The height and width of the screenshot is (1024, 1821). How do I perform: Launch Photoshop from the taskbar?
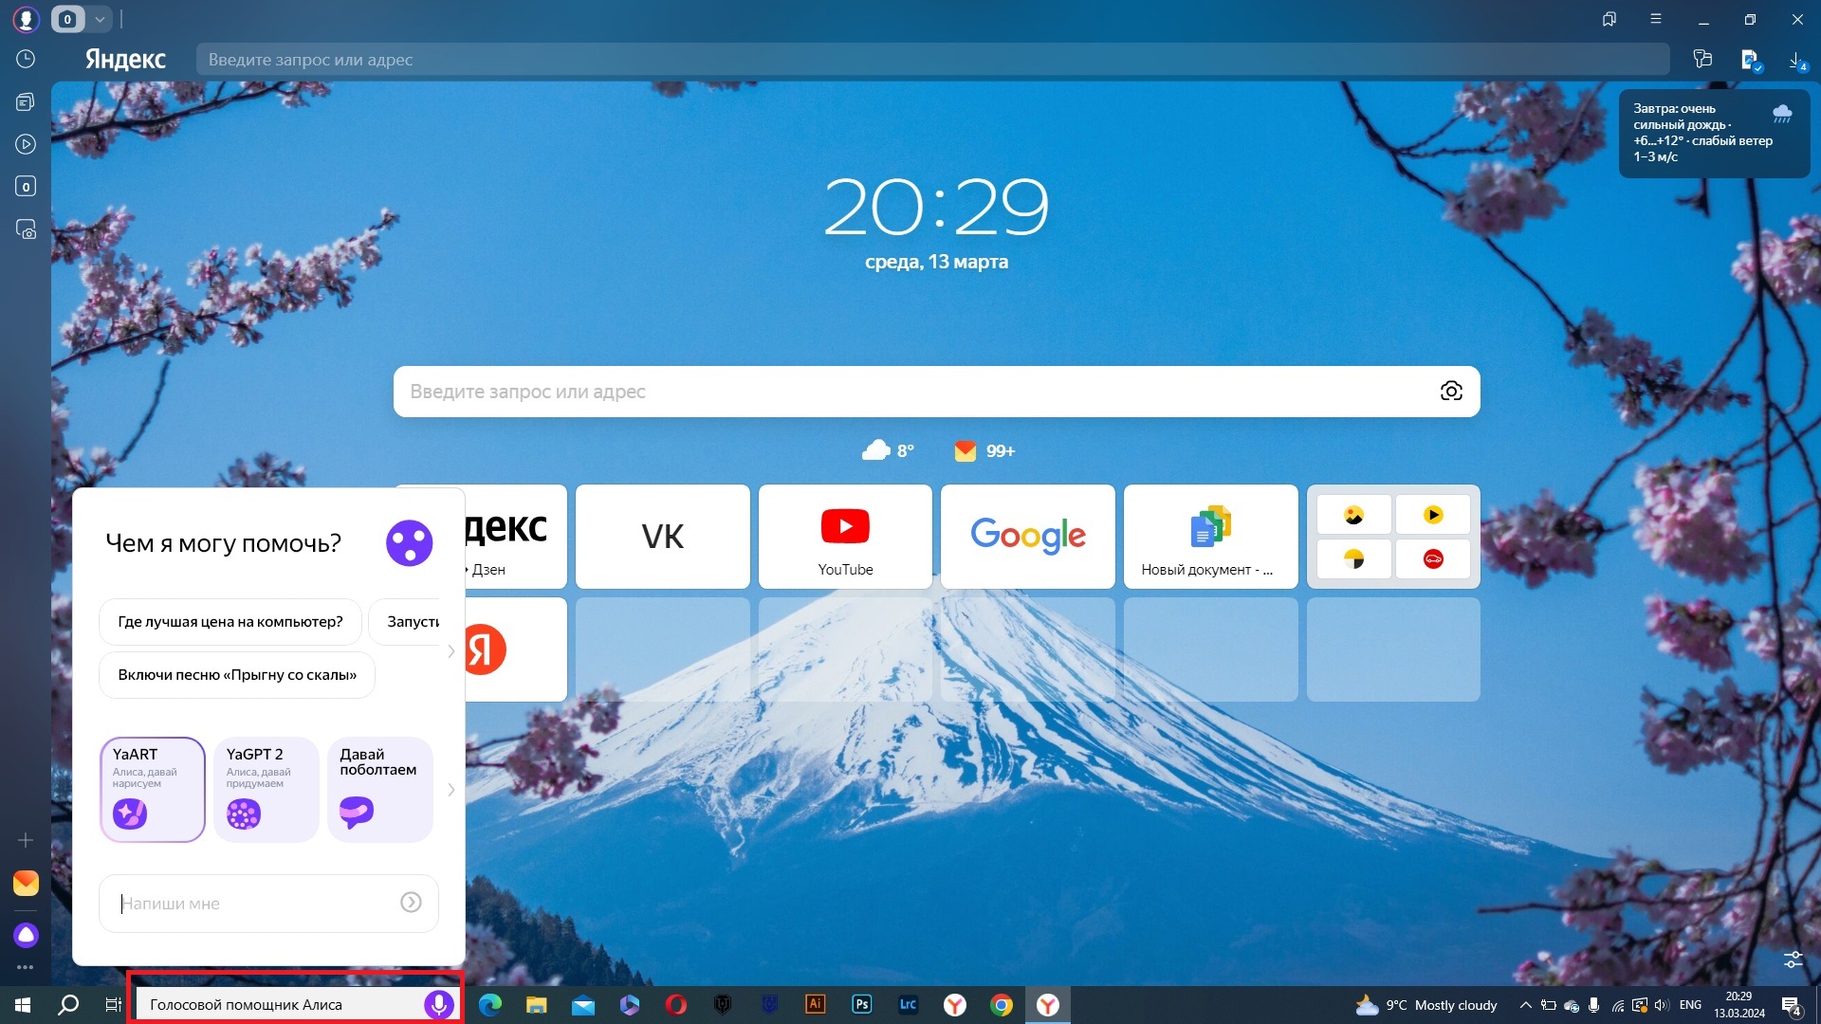[x=862, y=1005]
